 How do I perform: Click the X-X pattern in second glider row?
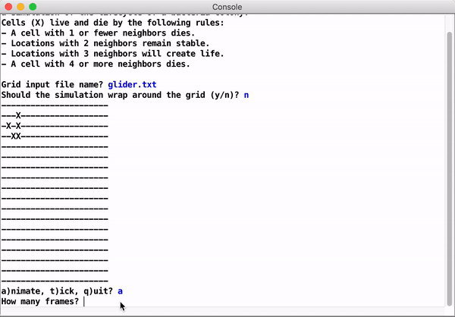[14, 125]
